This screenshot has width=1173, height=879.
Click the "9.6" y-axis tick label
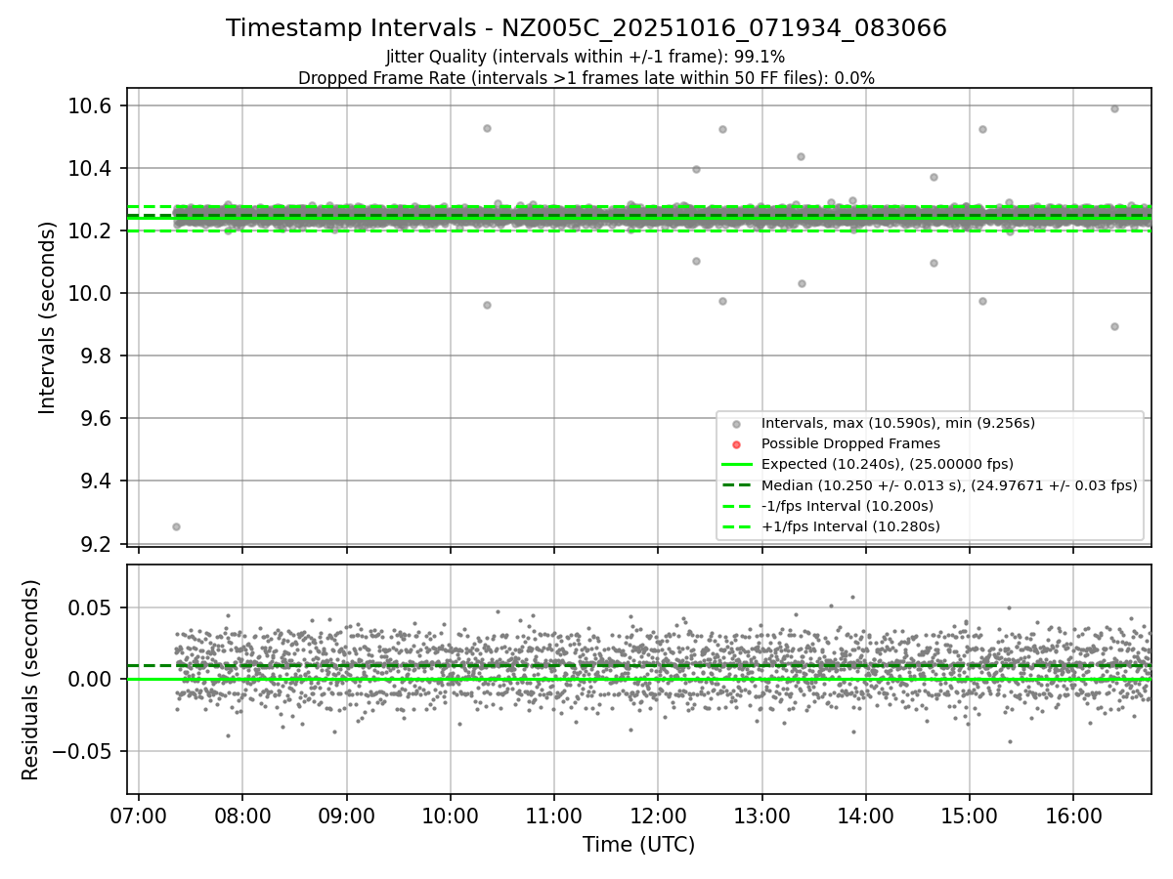tap(96, 418)
